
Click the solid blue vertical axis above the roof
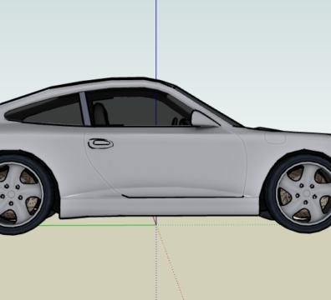click(156, 39)
